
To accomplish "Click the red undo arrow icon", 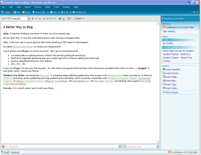I will tap(8, 19).
